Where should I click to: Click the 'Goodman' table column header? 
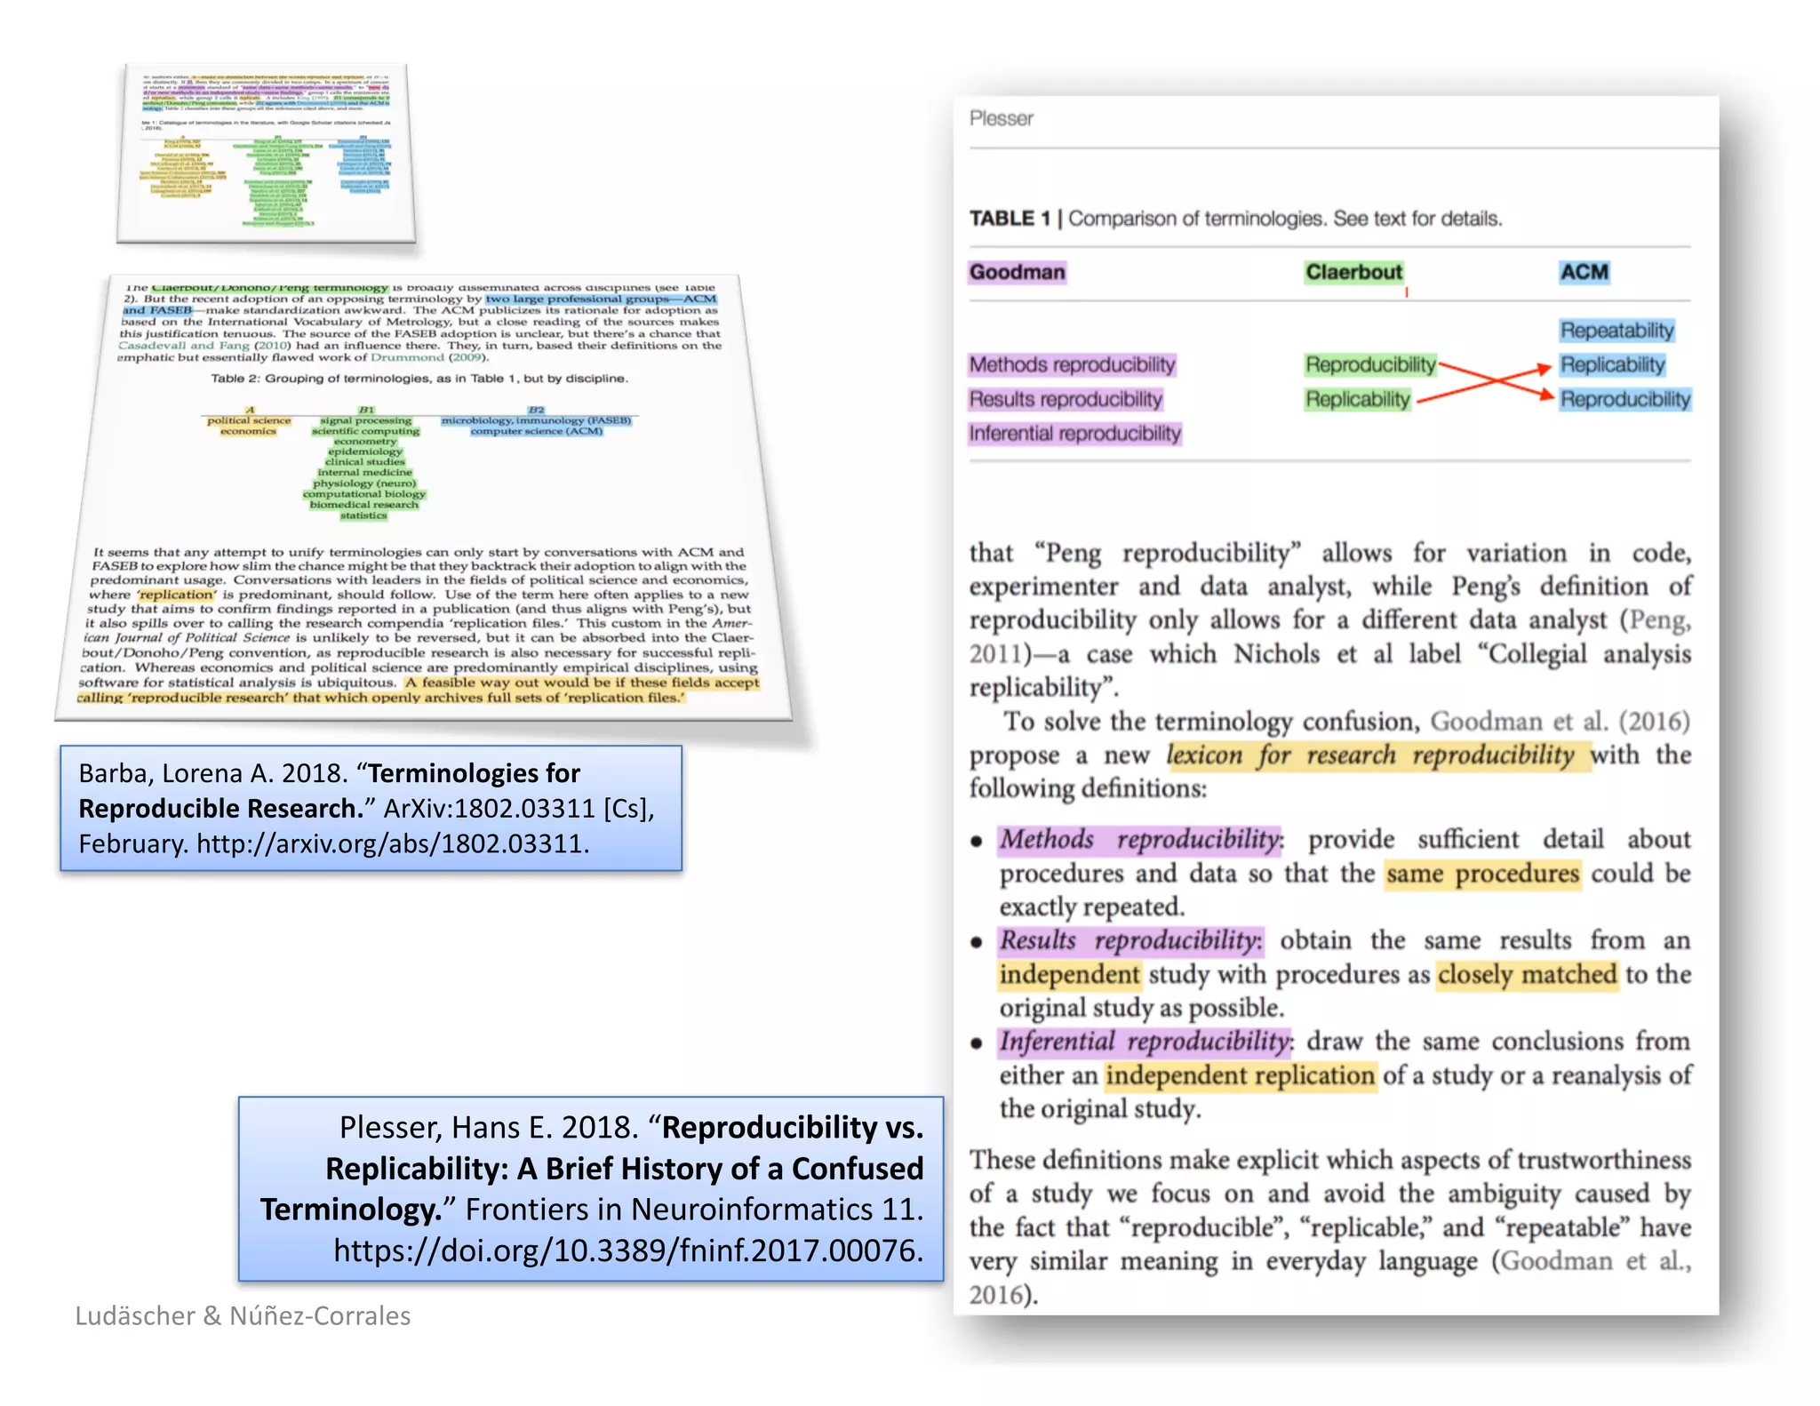tap(1018, 272)
